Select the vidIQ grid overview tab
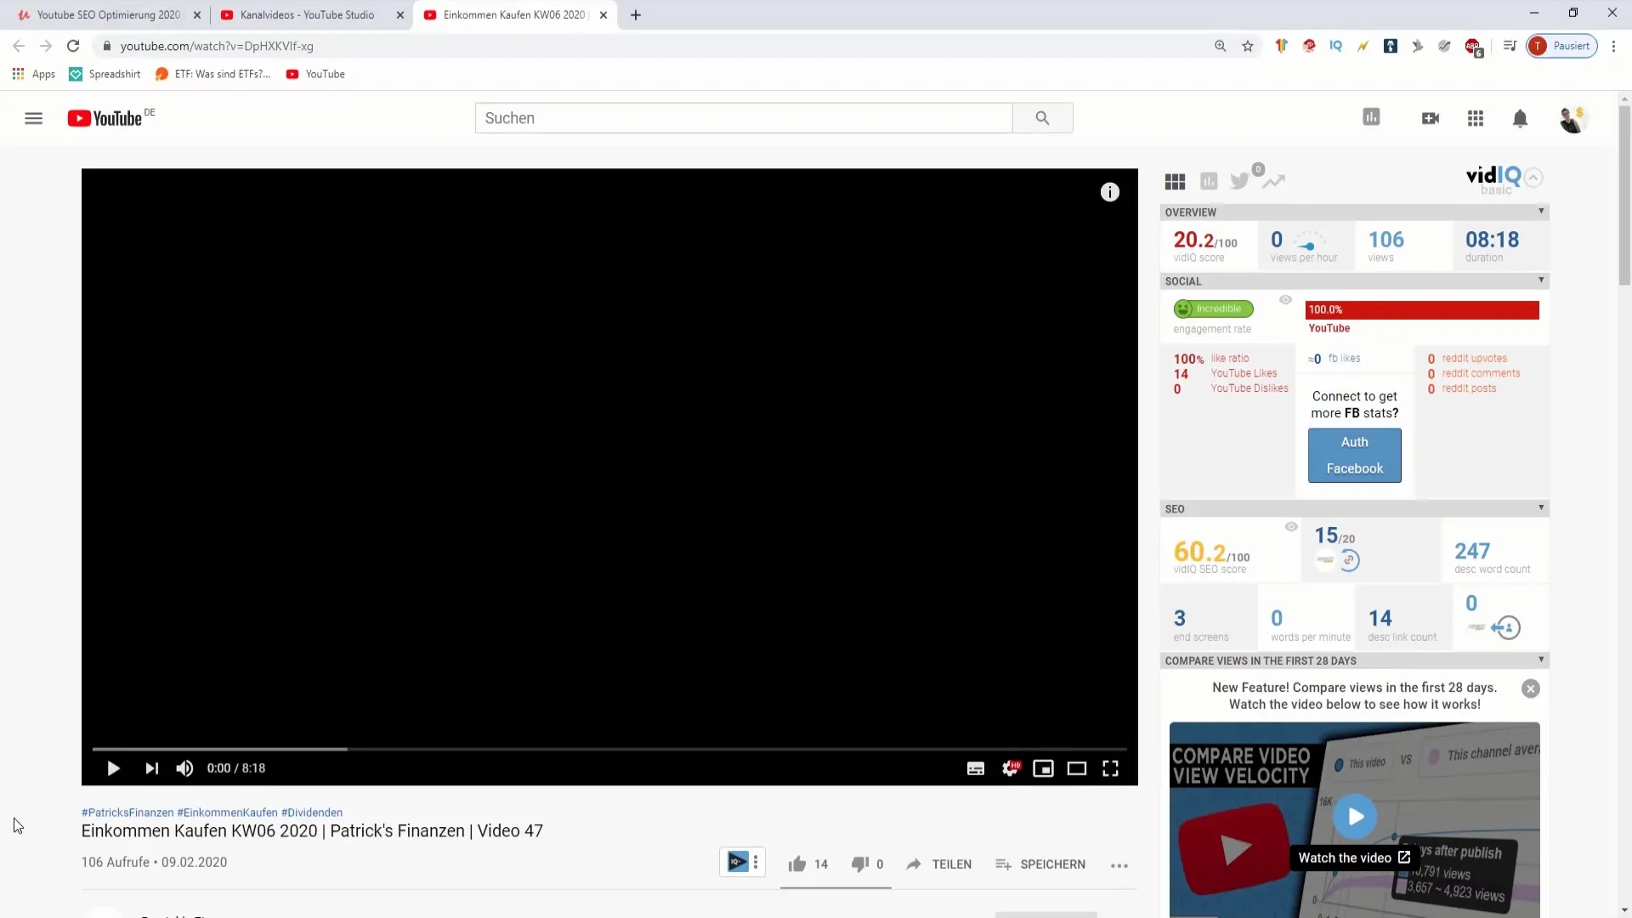Viewport: 1632px width, 918px height. (1175, 181)
